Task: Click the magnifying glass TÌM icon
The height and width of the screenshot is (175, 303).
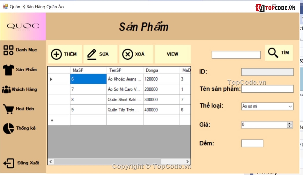Action: [273, 53]
